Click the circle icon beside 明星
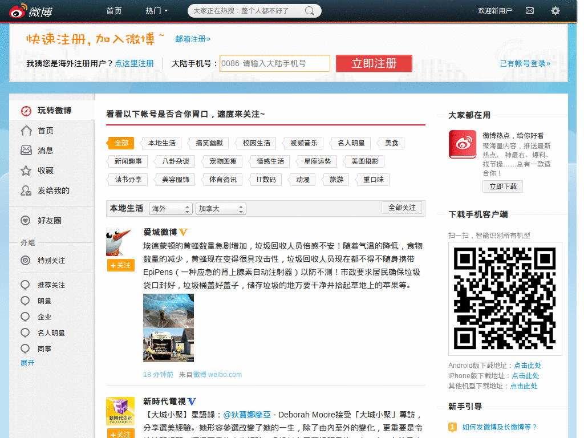This screenshot has height=438, width=584. (x=25, y=301)
